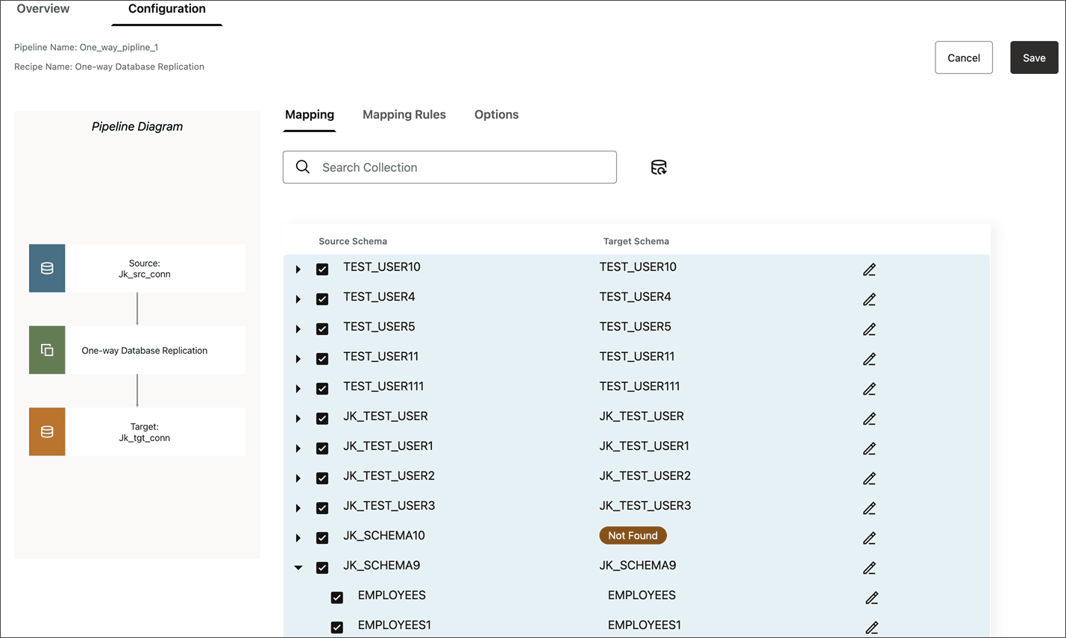
Task: Click the edit pencil beside JK_TEST_USER2
Action: (x=869, y=478)
